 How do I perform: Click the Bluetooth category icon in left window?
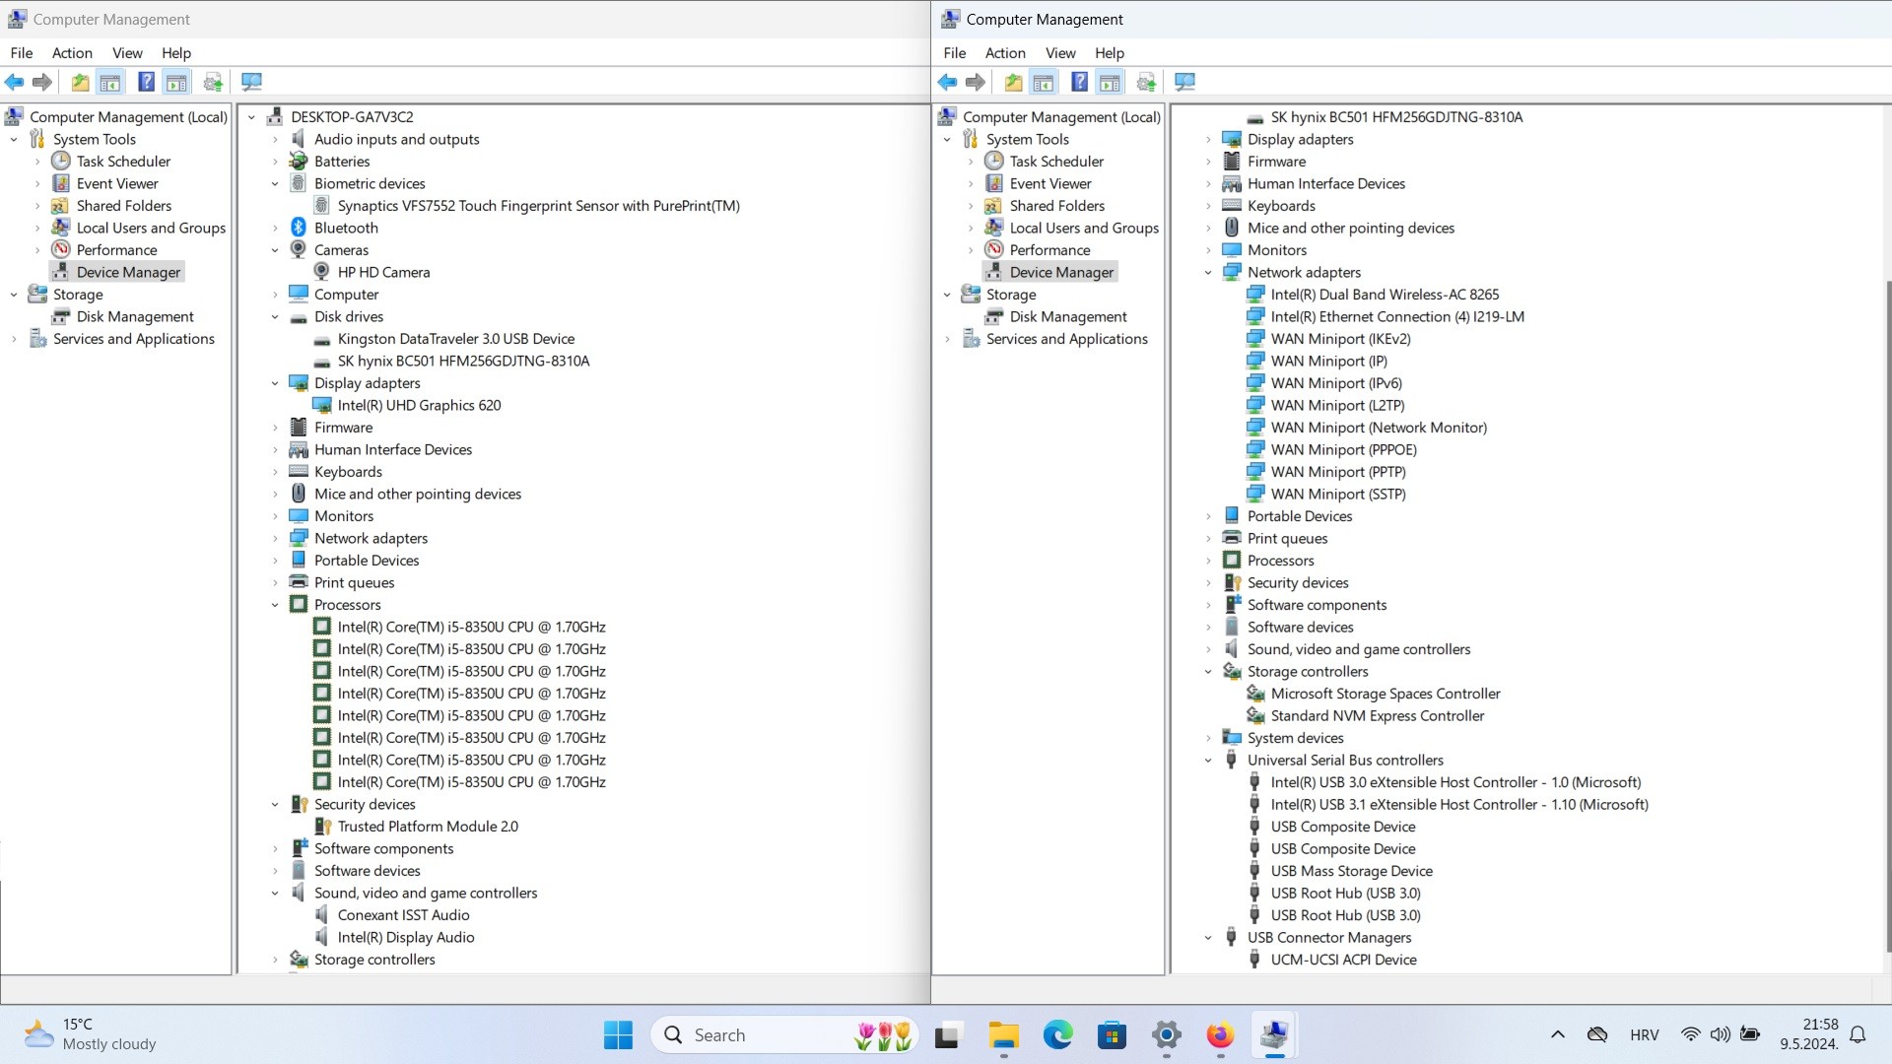coord(299,228)
